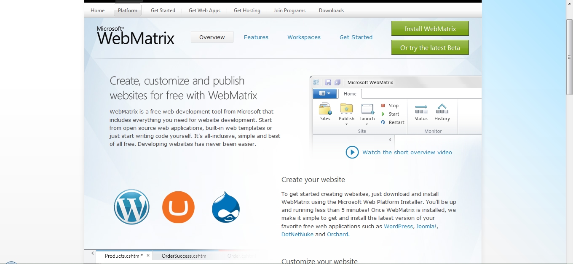
Task: Stop the site using the red Stop icon
Action: [x=390, y=105]
